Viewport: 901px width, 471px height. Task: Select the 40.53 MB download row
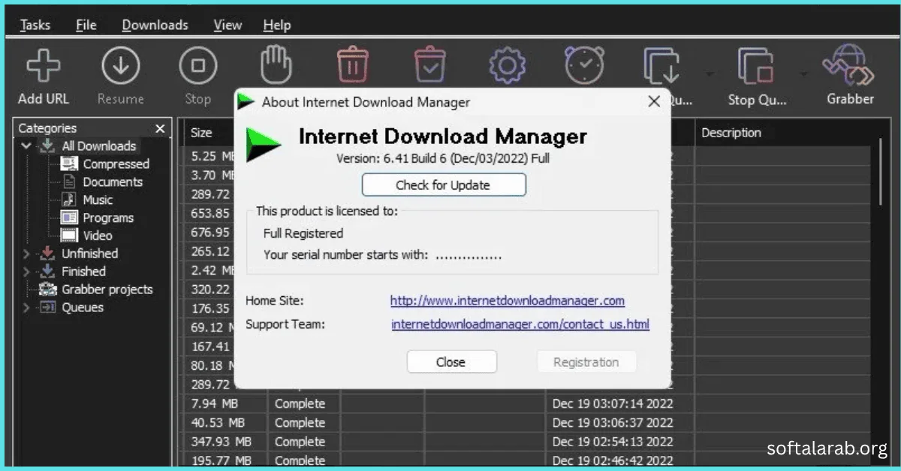pyautogui.click(x=527, y=423)
